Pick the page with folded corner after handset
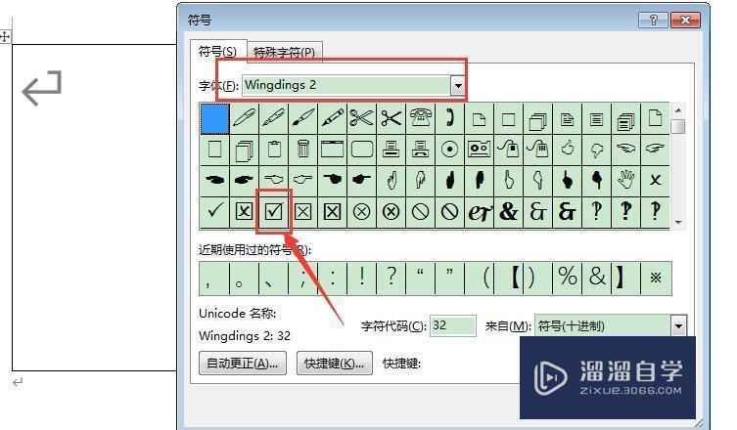 479,118
